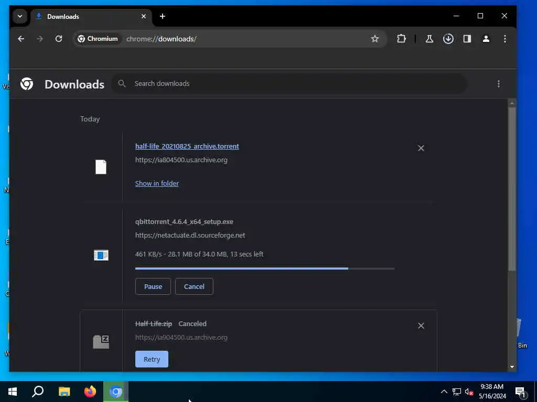The height and width of the screenshot is (402, 537).
Task: Go back using the browser back arrow
Action: pyautogui.click(x=21, y=39)
